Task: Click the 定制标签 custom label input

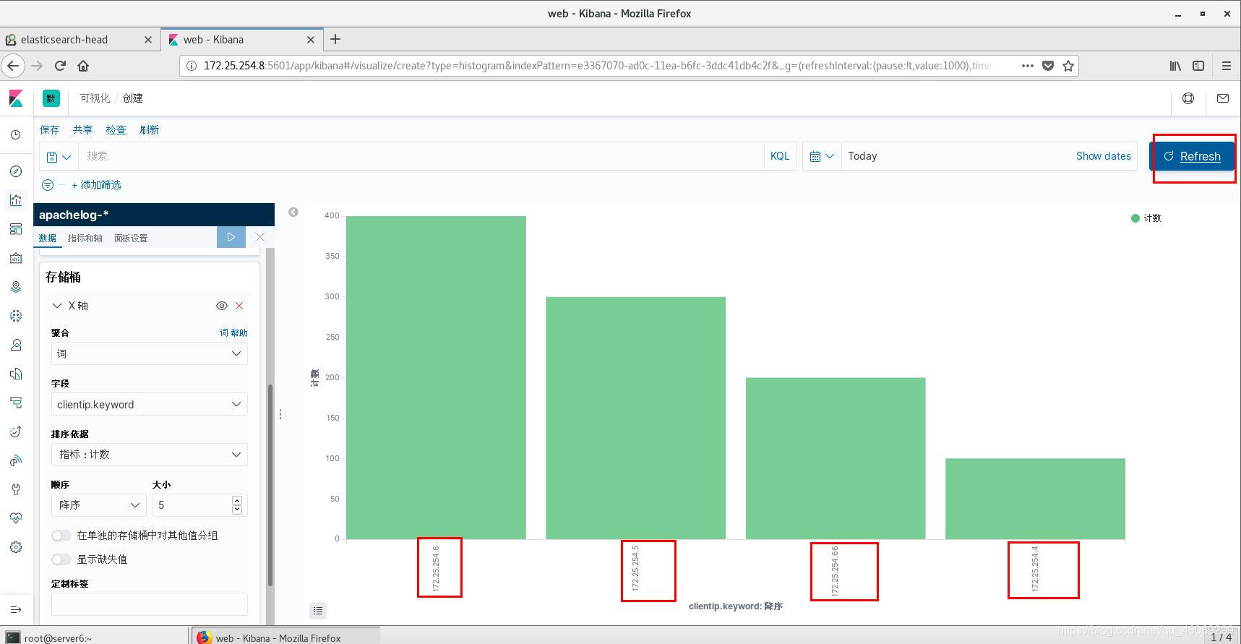Action: click(150, 604)
